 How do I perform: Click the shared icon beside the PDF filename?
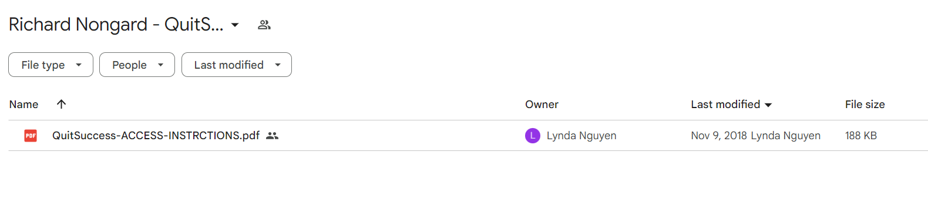tap(272, 136)
